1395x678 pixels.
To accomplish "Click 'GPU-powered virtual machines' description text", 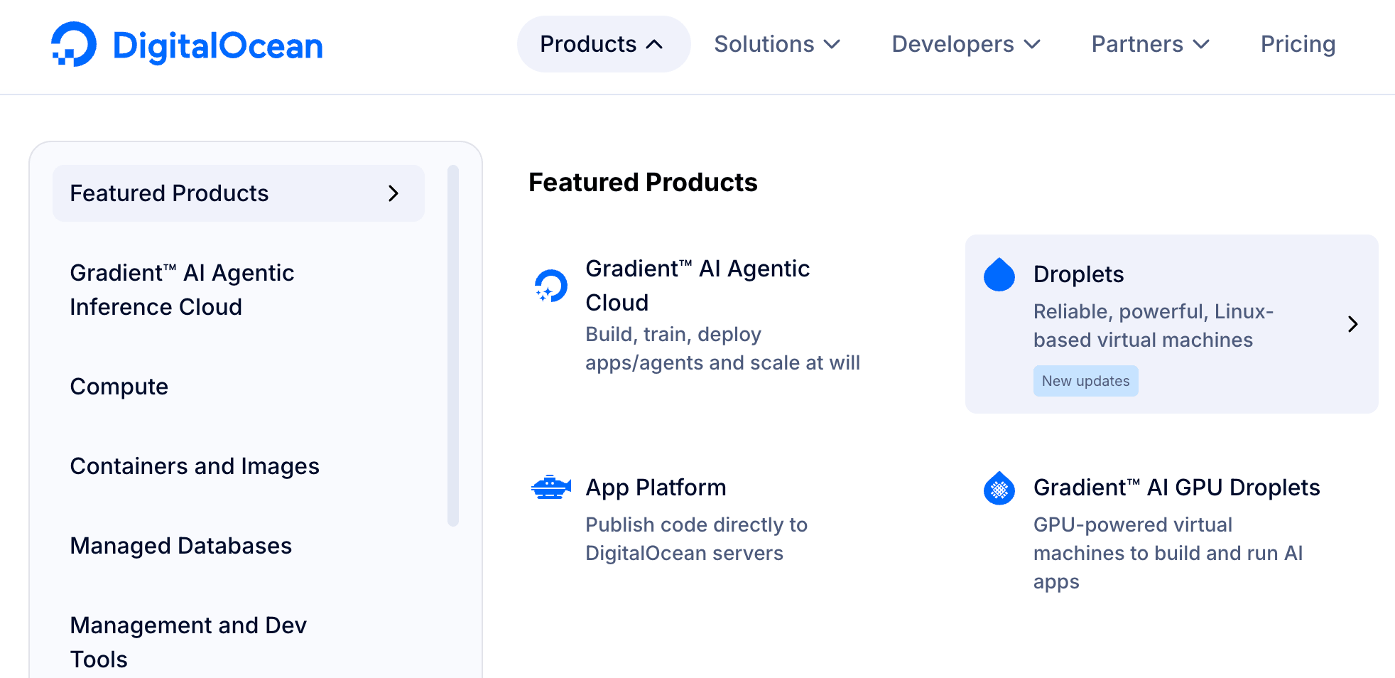I will point(1168,553).
